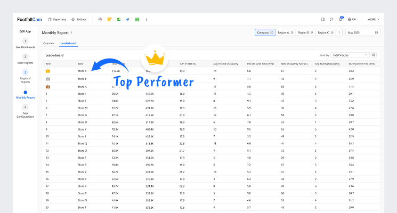The image size is (397, 213).
Task: Click the Store M row name
Action: click(83, 108)
